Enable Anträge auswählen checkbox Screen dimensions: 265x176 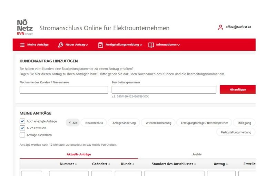pos(22,135)
